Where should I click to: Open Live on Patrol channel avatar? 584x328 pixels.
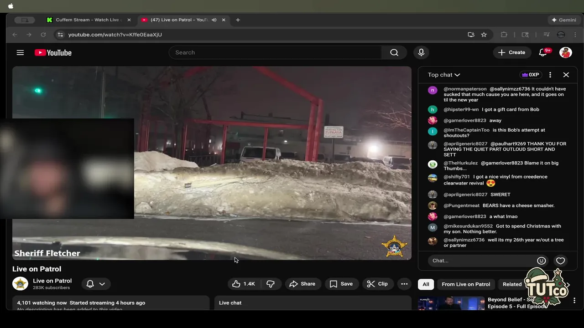20,283
